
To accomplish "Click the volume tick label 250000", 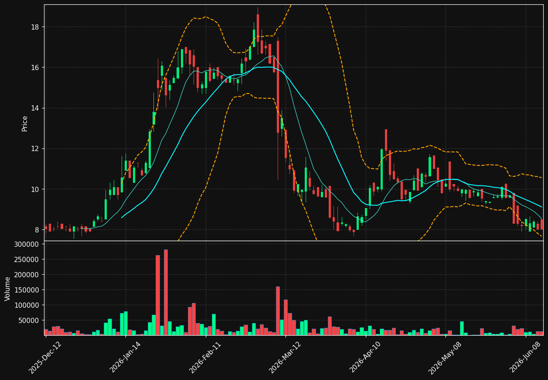I will [x=27, y=259].
